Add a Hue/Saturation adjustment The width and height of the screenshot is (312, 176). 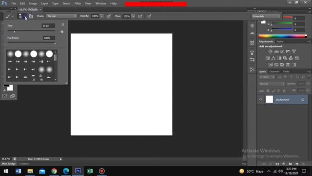(268, 58)
